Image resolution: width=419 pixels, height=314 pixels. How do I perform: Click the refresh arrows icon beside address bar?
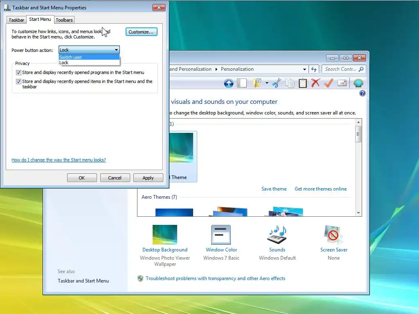coord(314,69)
